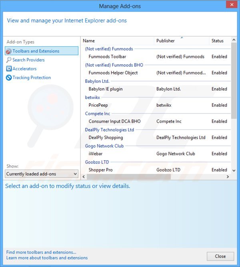The width and height of the screenshot is (240, 267).
Task: Click Gogo Network Club publisher cell
Action: pos(176,153)
